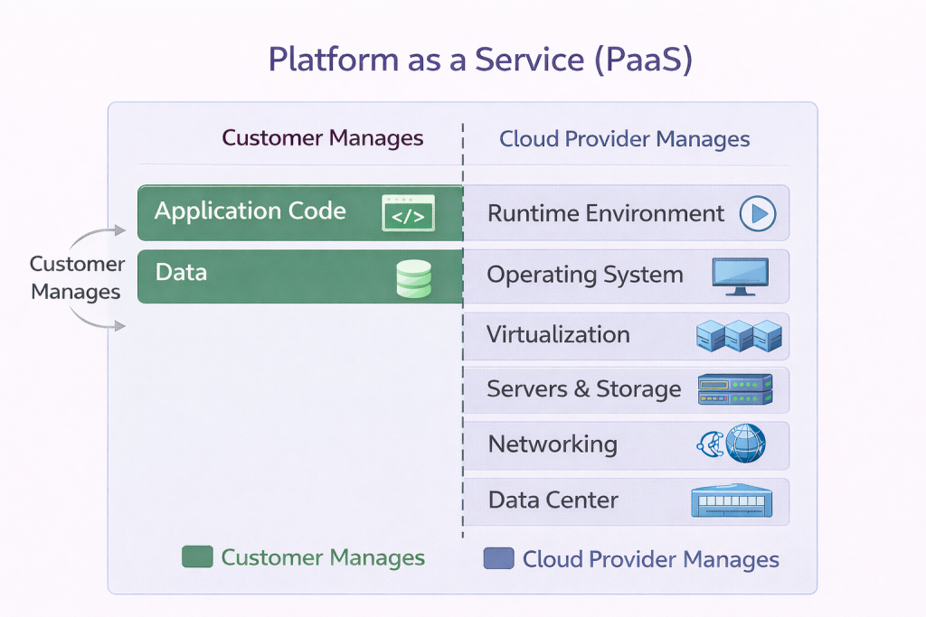Click the Servers & Storage rack icon

pyautogui.click(x=735, y=390)
